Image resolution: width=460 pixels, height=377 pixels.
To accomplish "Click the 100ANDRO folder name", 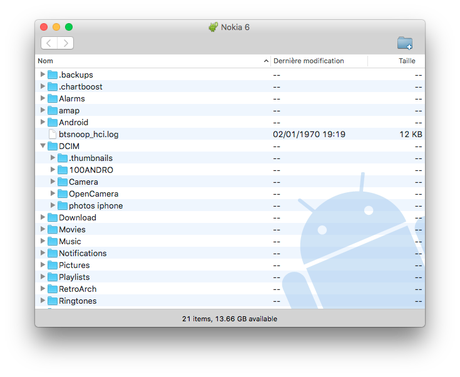I will [91, 170].
